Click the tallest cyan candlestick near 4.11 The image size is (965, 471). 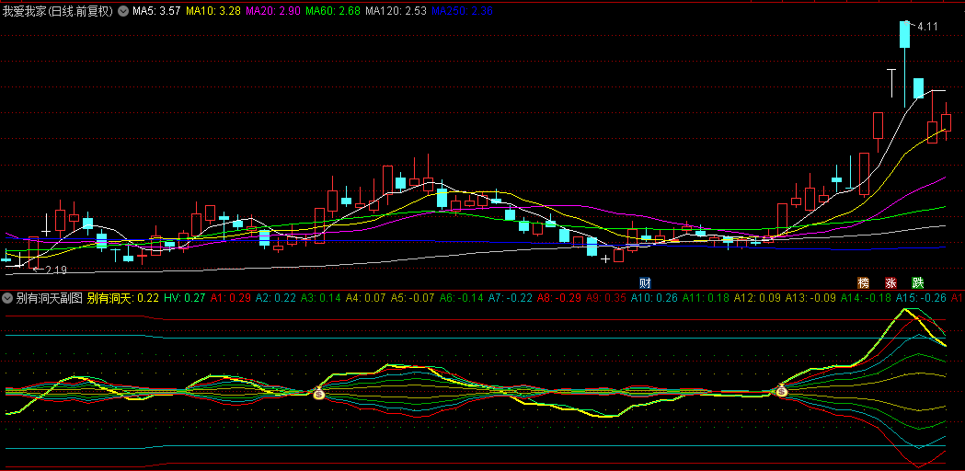(904, 35)
